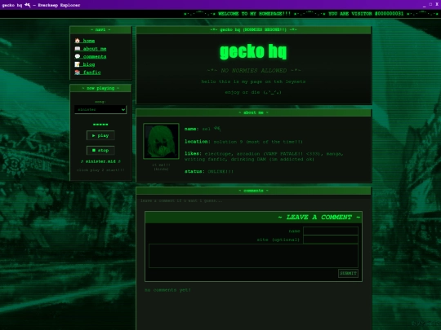Image resolution: width=441 pixels, height=330 pixels.
Task: Click the likes: label in about me
Action: click(x=193, y=153)
